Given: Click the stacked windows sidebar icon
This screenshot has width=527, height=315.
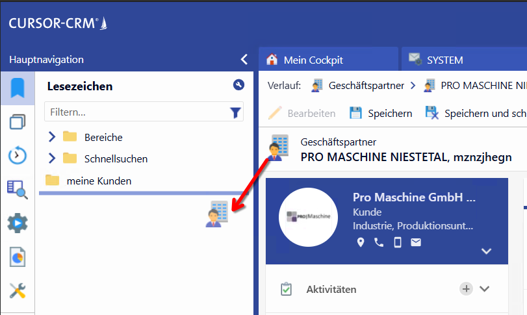Looking at the screenshot, I should click(x=17, y=122).
